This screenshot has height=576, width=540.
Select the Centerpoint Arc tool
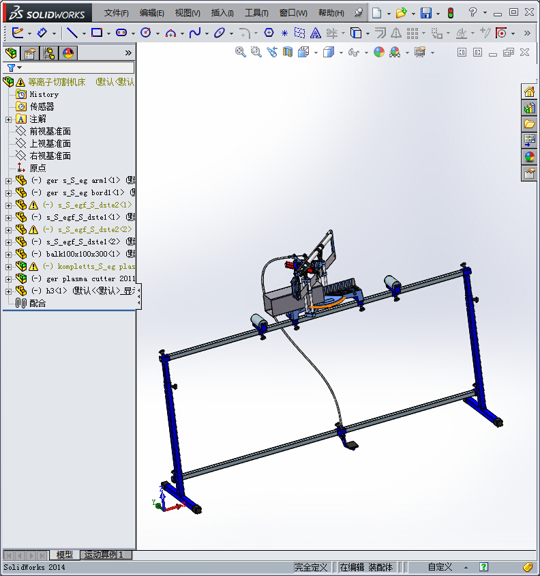tap(170, 33)
